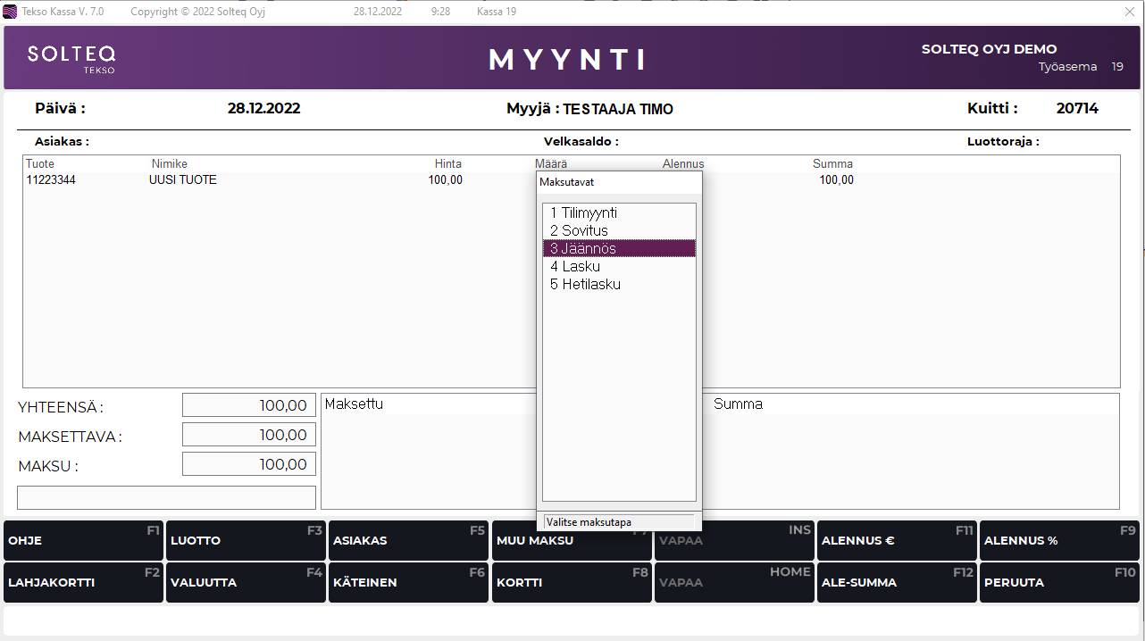Click the MAKSU amount field

coord(249,464)
